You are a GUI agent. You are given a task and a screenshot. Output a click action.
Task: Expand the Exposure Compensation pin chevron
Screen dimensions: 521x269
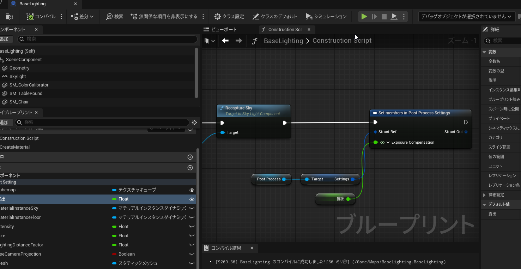tap(388, 142)
